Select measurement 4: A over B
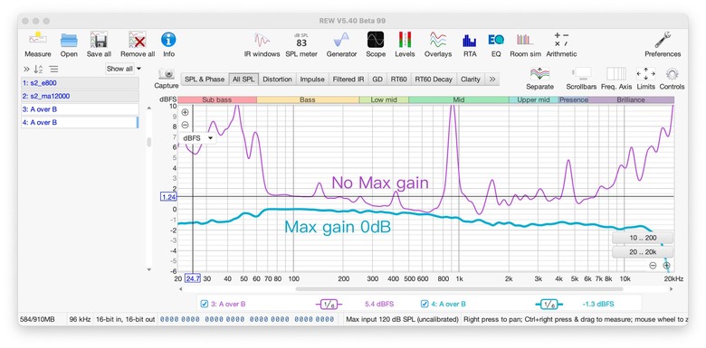Image resolution: width=706 pixels, height=348 pixels. (80, 122)
